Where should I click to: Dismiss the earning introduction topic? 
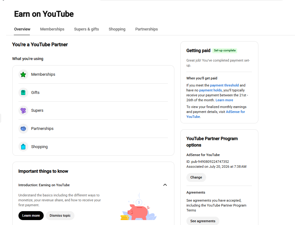coord(60,215)
